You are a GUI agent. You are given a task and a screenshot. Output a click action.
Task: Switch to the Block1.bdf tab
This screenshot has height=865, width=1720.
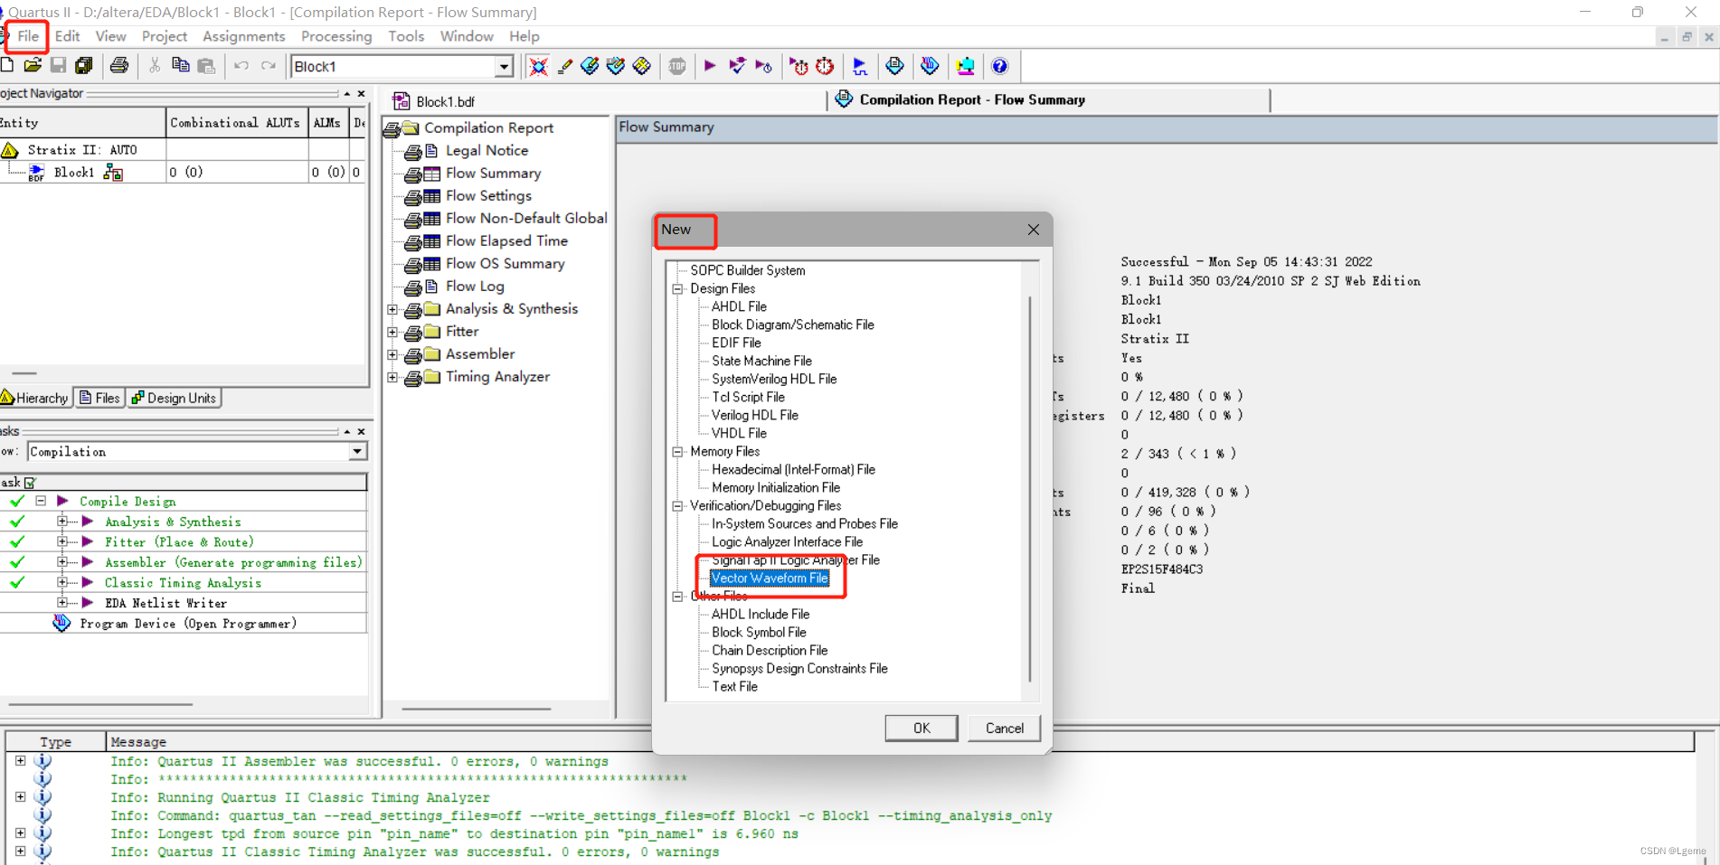(x=442, y=100)
